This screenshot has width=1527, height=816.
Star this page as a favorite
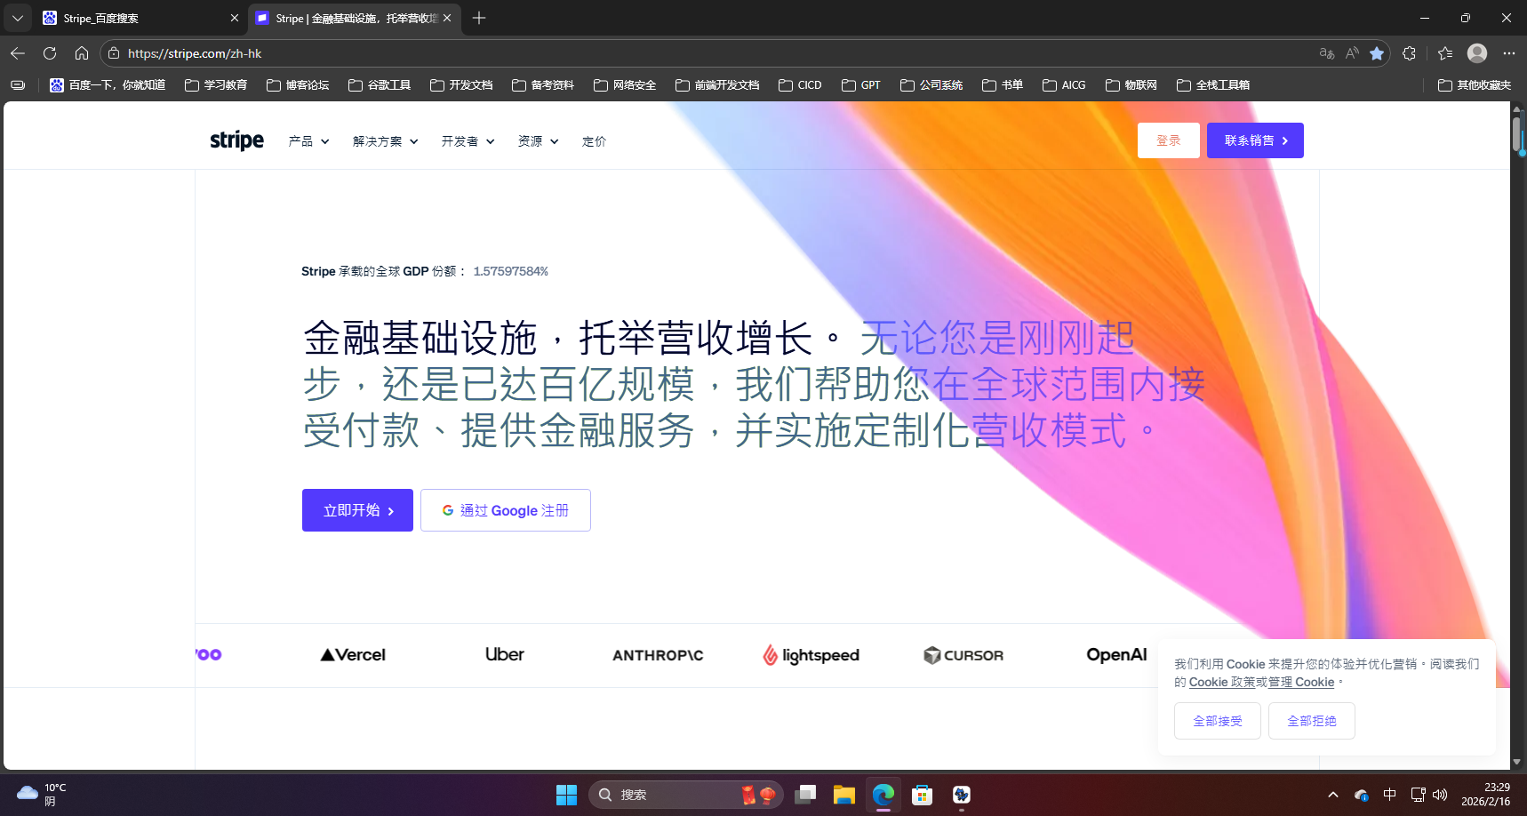click(x=1379, y=53)
